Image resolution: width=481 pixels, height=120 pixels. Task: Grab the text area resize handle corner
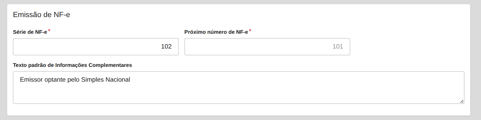point(462,102)
